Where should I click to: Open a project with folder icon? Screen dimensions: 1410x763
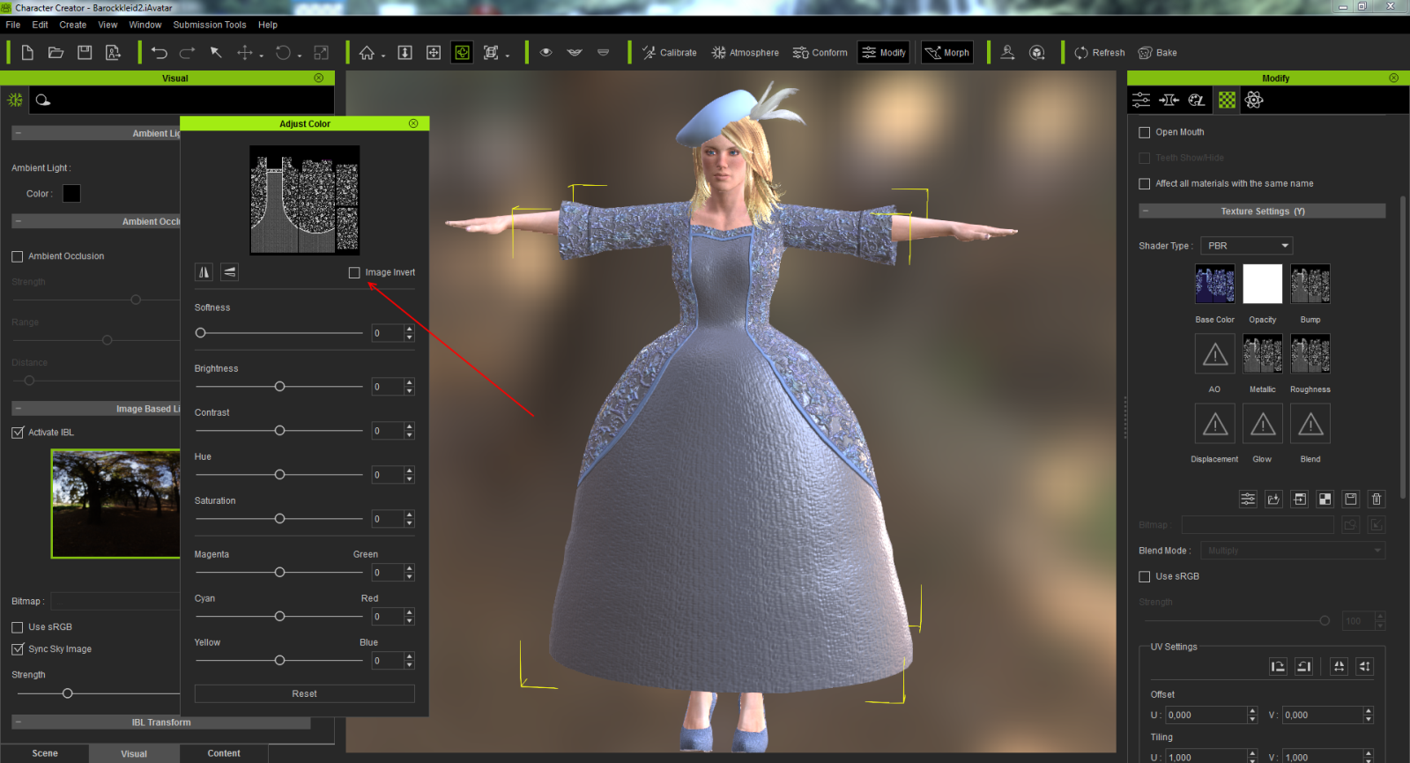pos(56,53)
